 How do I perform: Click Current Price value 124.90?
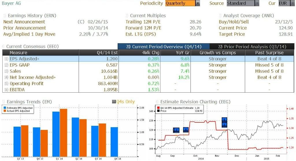click(x=286, y=28)
